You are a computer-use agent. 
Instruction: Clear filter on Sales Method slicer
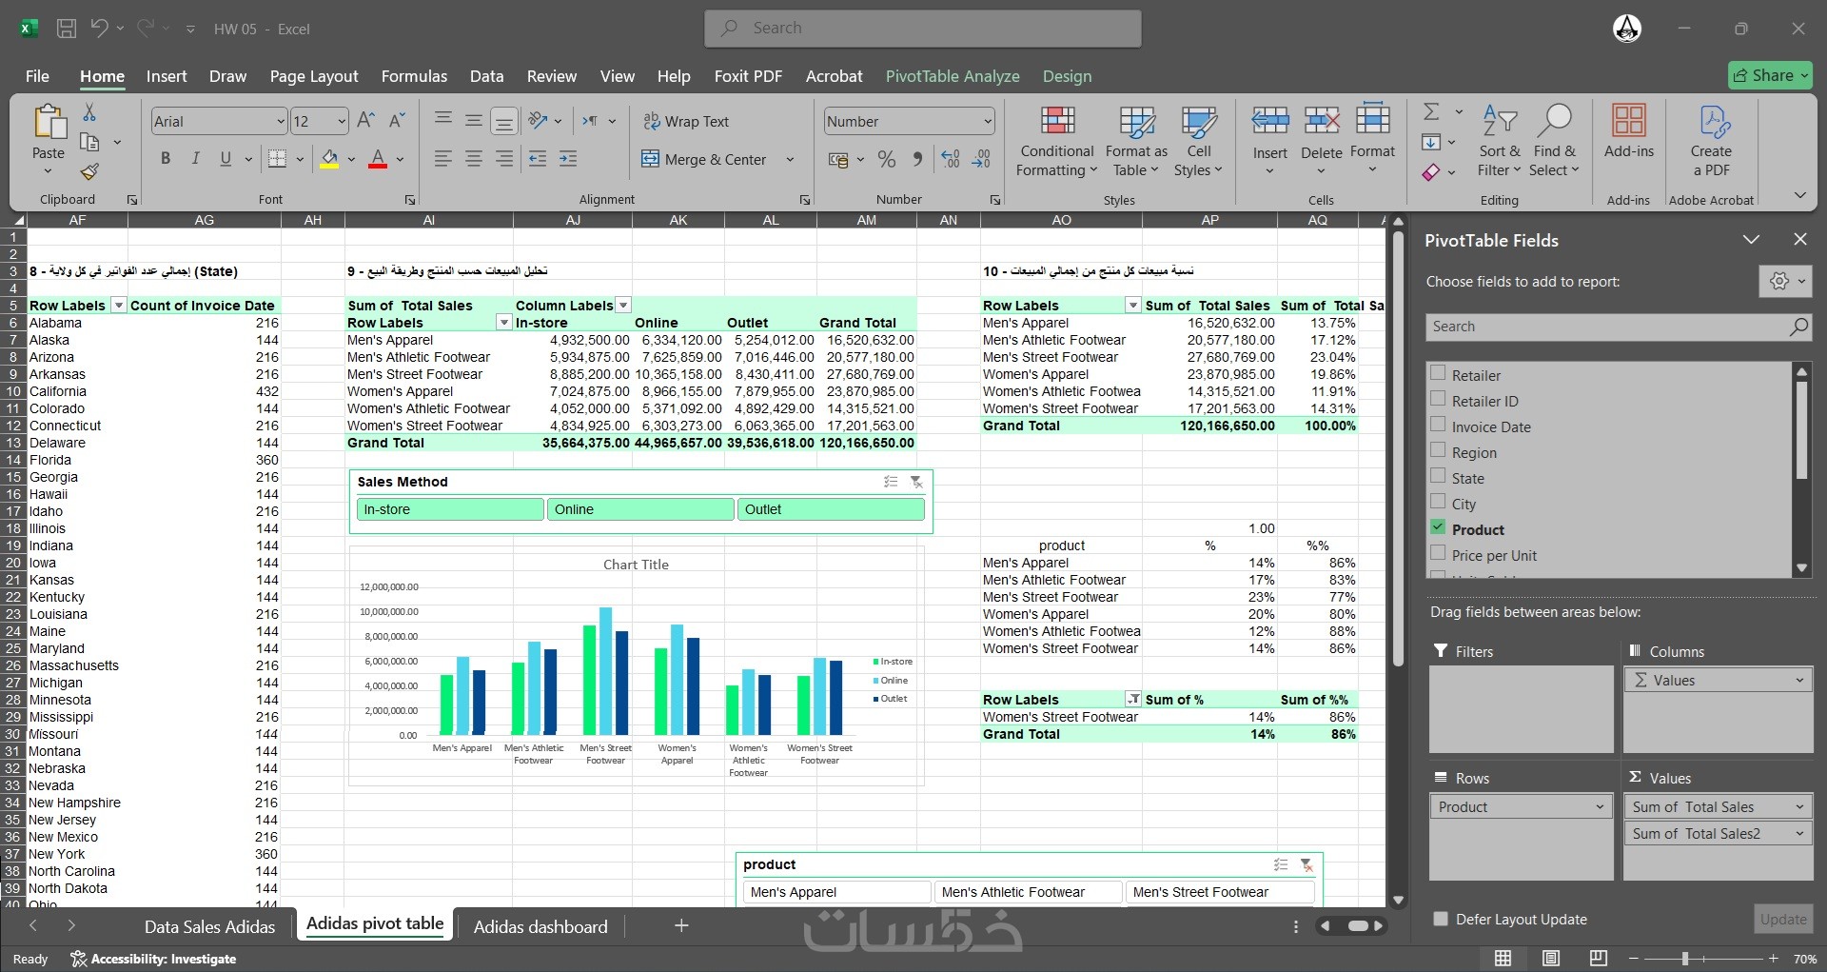[x=916, y=482]
